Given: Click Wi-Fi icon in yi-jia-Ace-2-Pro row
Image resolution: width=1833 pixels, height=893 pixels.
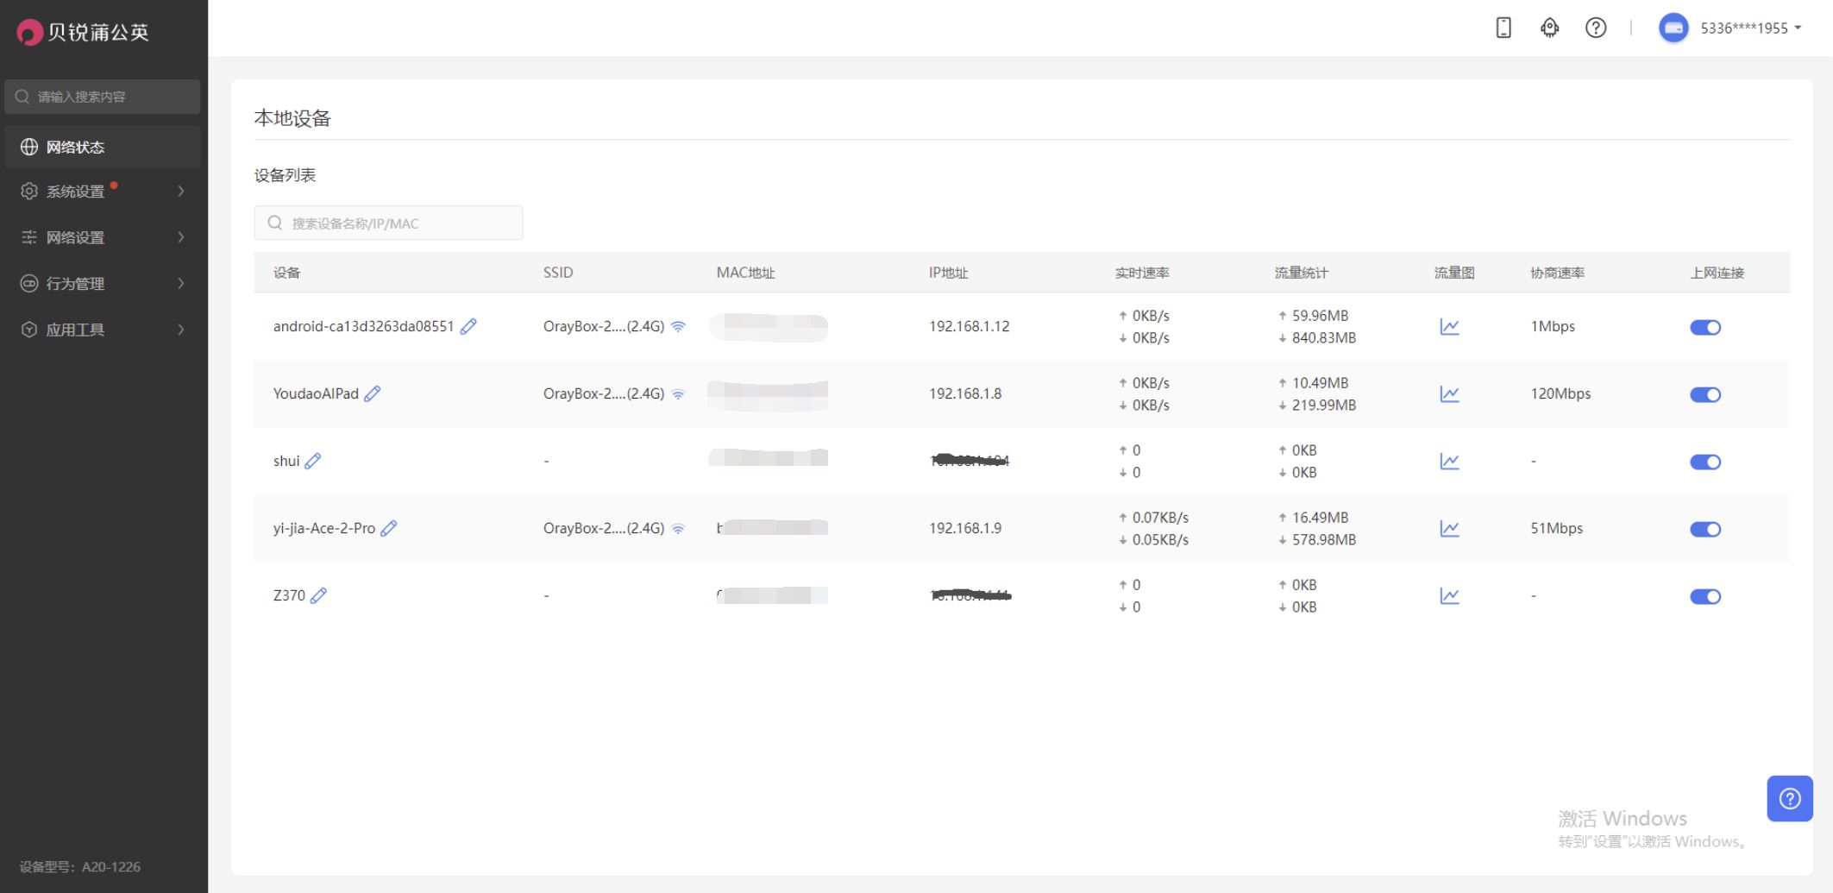Looking at the screenshot, I should (679, 528).
